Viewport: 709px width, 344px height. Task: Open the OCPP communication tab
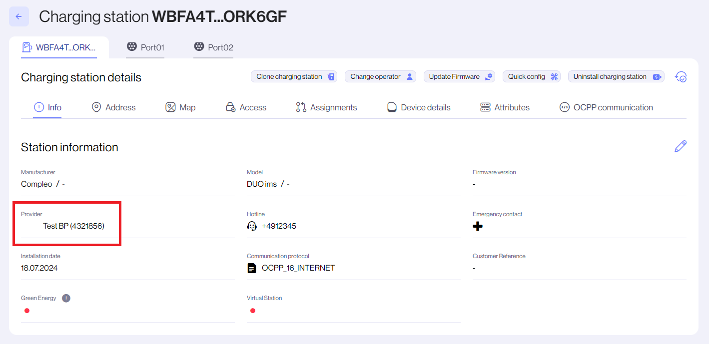click(x=606, y=107)
